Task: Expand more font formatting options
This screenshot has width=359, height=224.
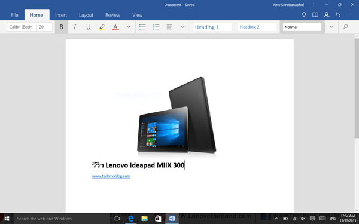Action: click(129, 27)
